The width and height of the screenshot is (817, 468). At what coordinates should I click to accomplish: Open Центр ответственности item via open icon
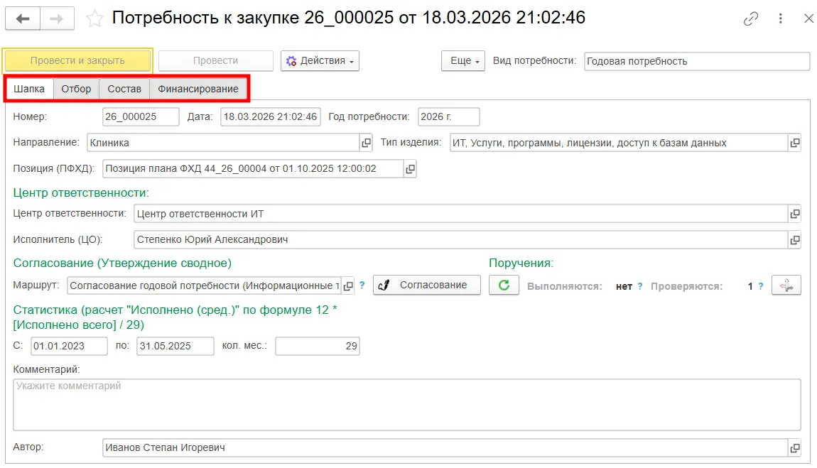(x=794, y=214)
